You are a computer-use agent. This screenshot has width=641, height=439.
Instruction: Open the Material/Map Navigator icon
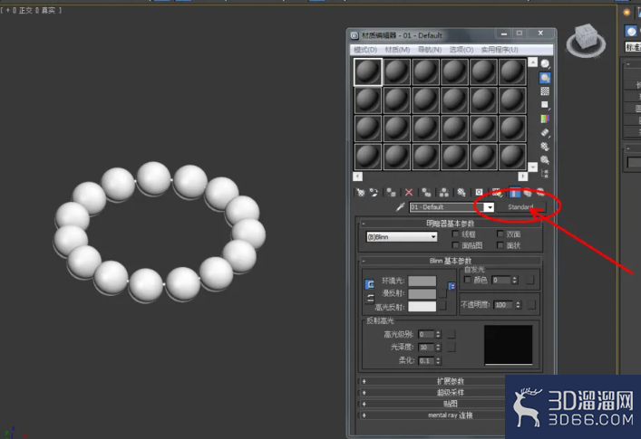[545, 174]
